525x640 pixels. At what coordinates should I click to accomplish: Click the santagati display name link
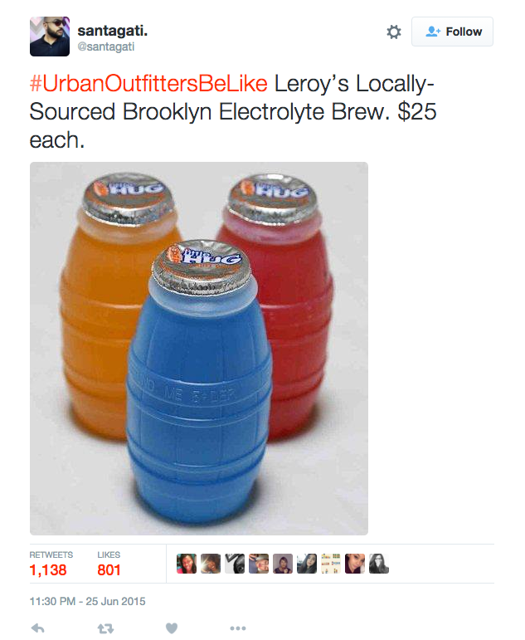pyautogui.click(x=112, y=31)
